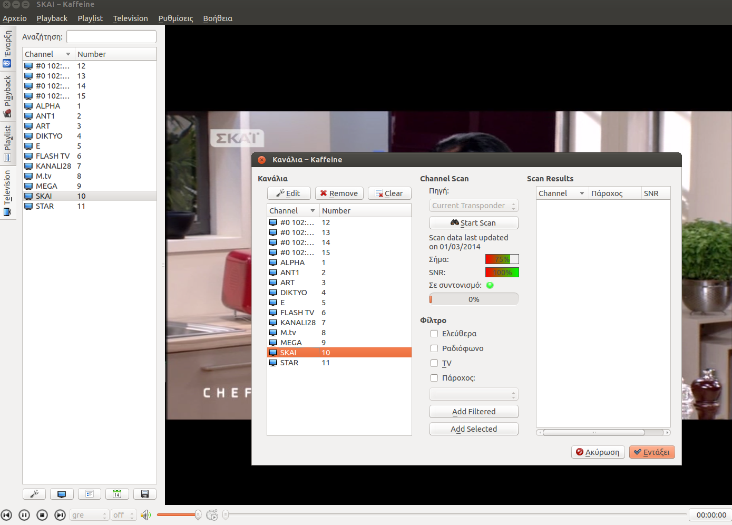Image resolution: width=732 pixels, height=525 pixels.
Task: Mute audio with the speaker icon
Action: click(145, 515)
